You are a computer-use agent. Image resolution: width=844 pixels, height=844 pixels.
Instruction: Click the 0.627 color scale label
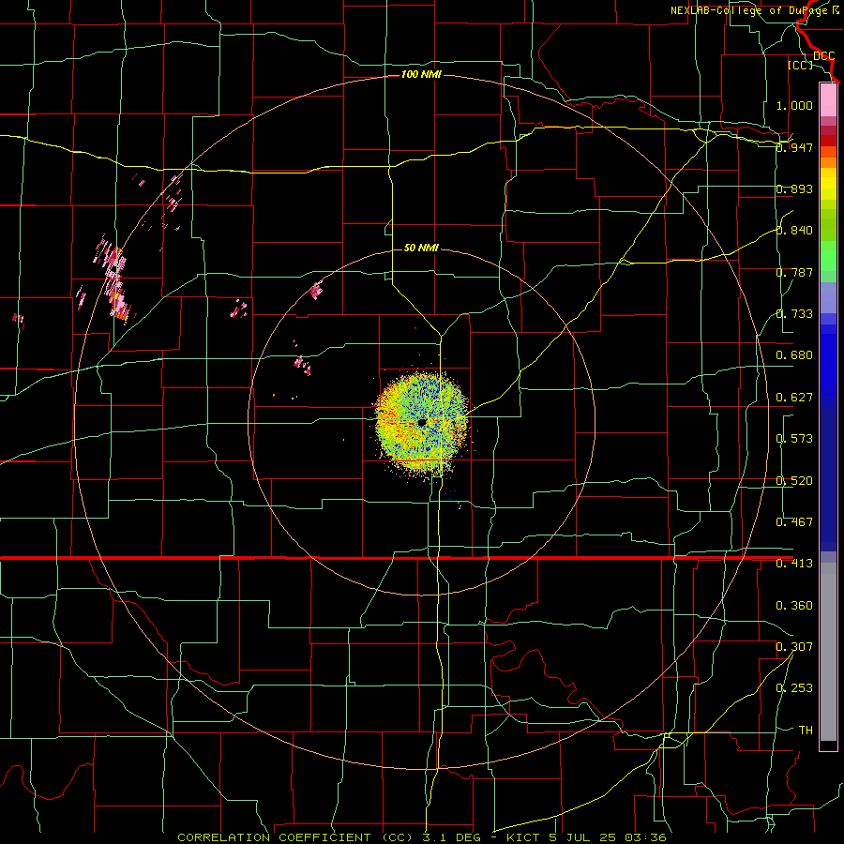coord(794,398)
